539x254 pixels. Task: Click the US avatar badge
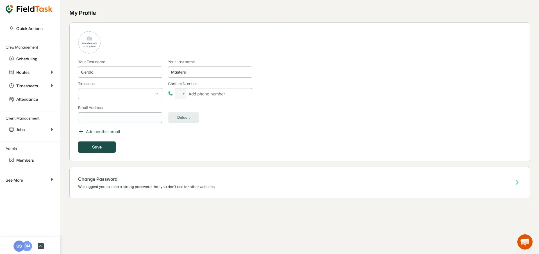(19, 246)
